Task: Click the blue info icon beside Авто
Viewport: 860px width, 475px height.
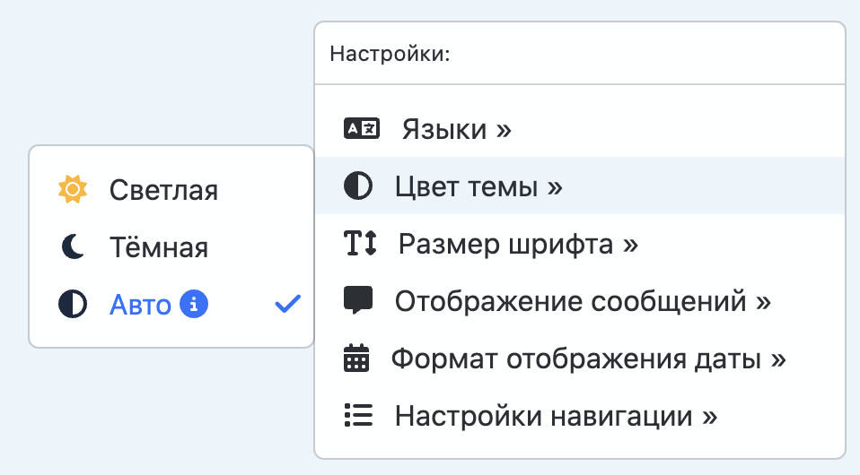Action: pyautogui.click(x=194, y=305)
